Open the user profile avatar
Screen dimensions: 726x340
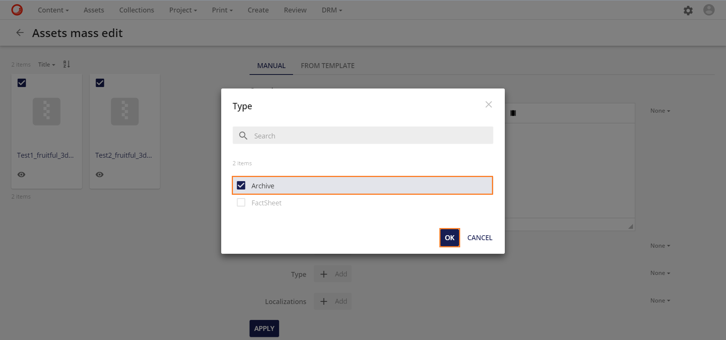point(709,10)
